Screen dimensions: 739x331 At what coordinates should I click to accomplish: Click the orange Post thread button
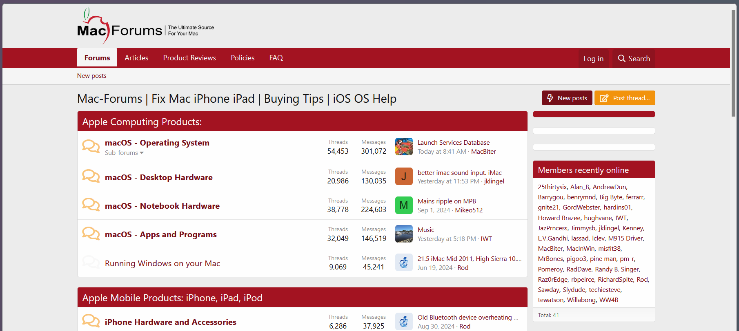[x=625, y=98]
